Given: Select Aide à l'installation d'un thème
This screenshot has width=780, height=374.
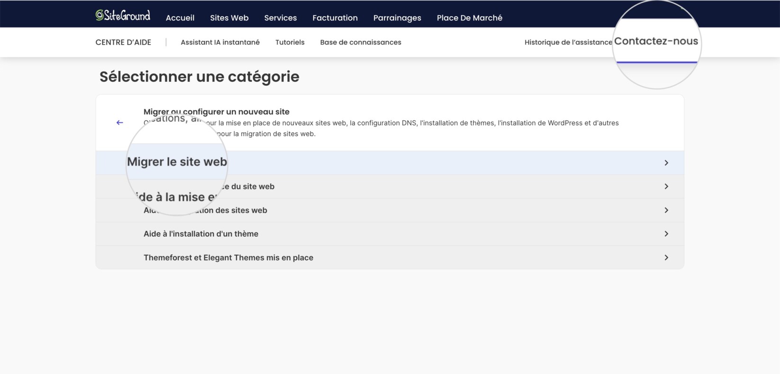Looking at the screenshot, I should pyautogui.click(x=390, y=234).
